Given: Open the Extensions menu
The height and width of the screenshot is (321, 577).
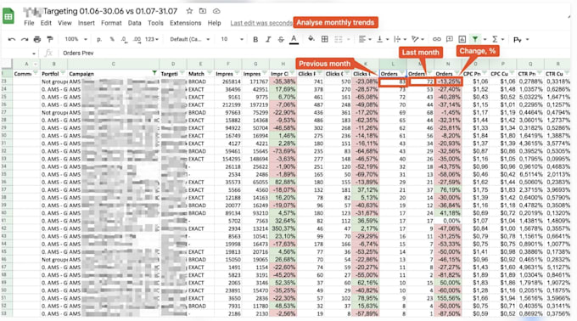Looking at the screenshot, I should coord(186,23).
